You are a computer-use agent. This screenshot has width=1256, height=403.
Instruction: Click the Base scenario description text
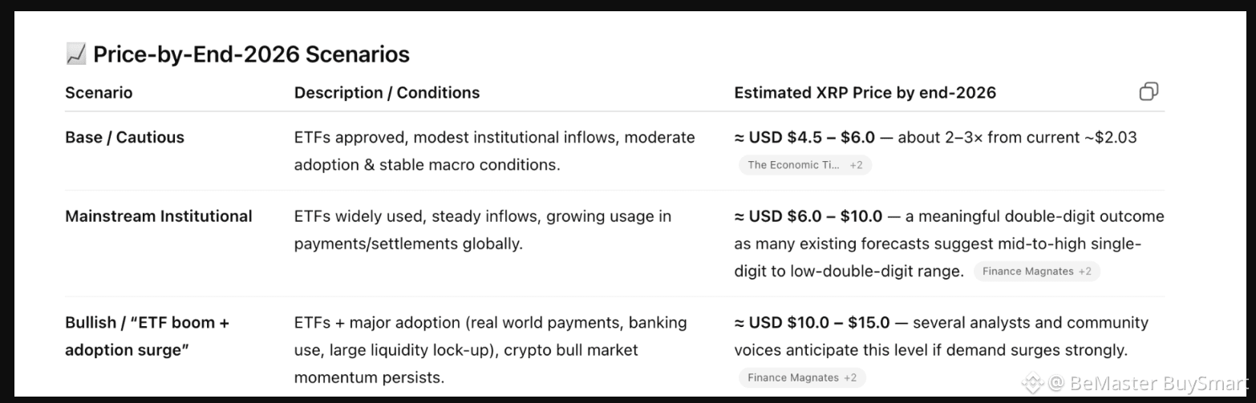tap(494, 151)
